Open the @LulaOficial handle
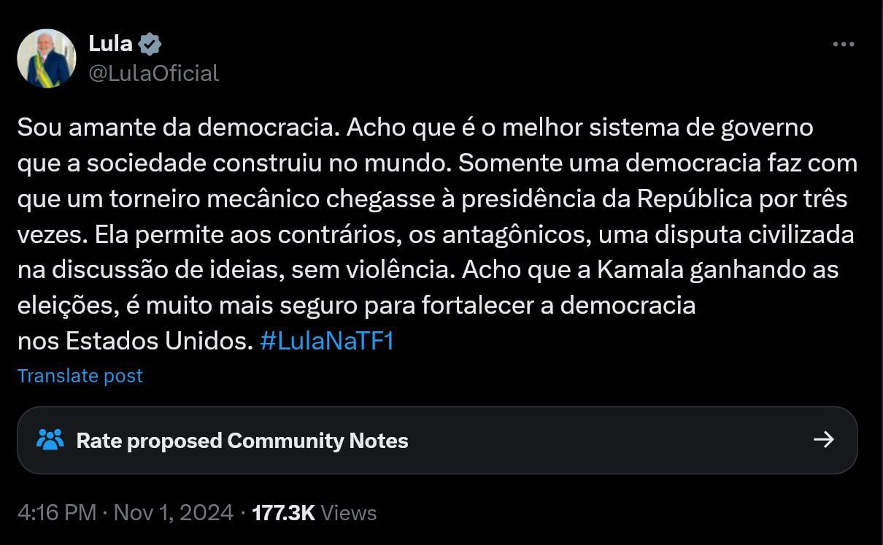Viewport: 883px width, 545px height. (x=153, y=73)
